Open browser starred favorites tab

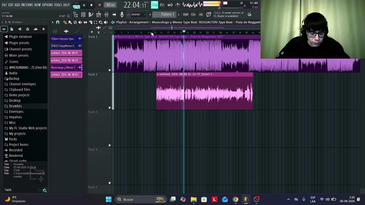(x=44, y=29)
